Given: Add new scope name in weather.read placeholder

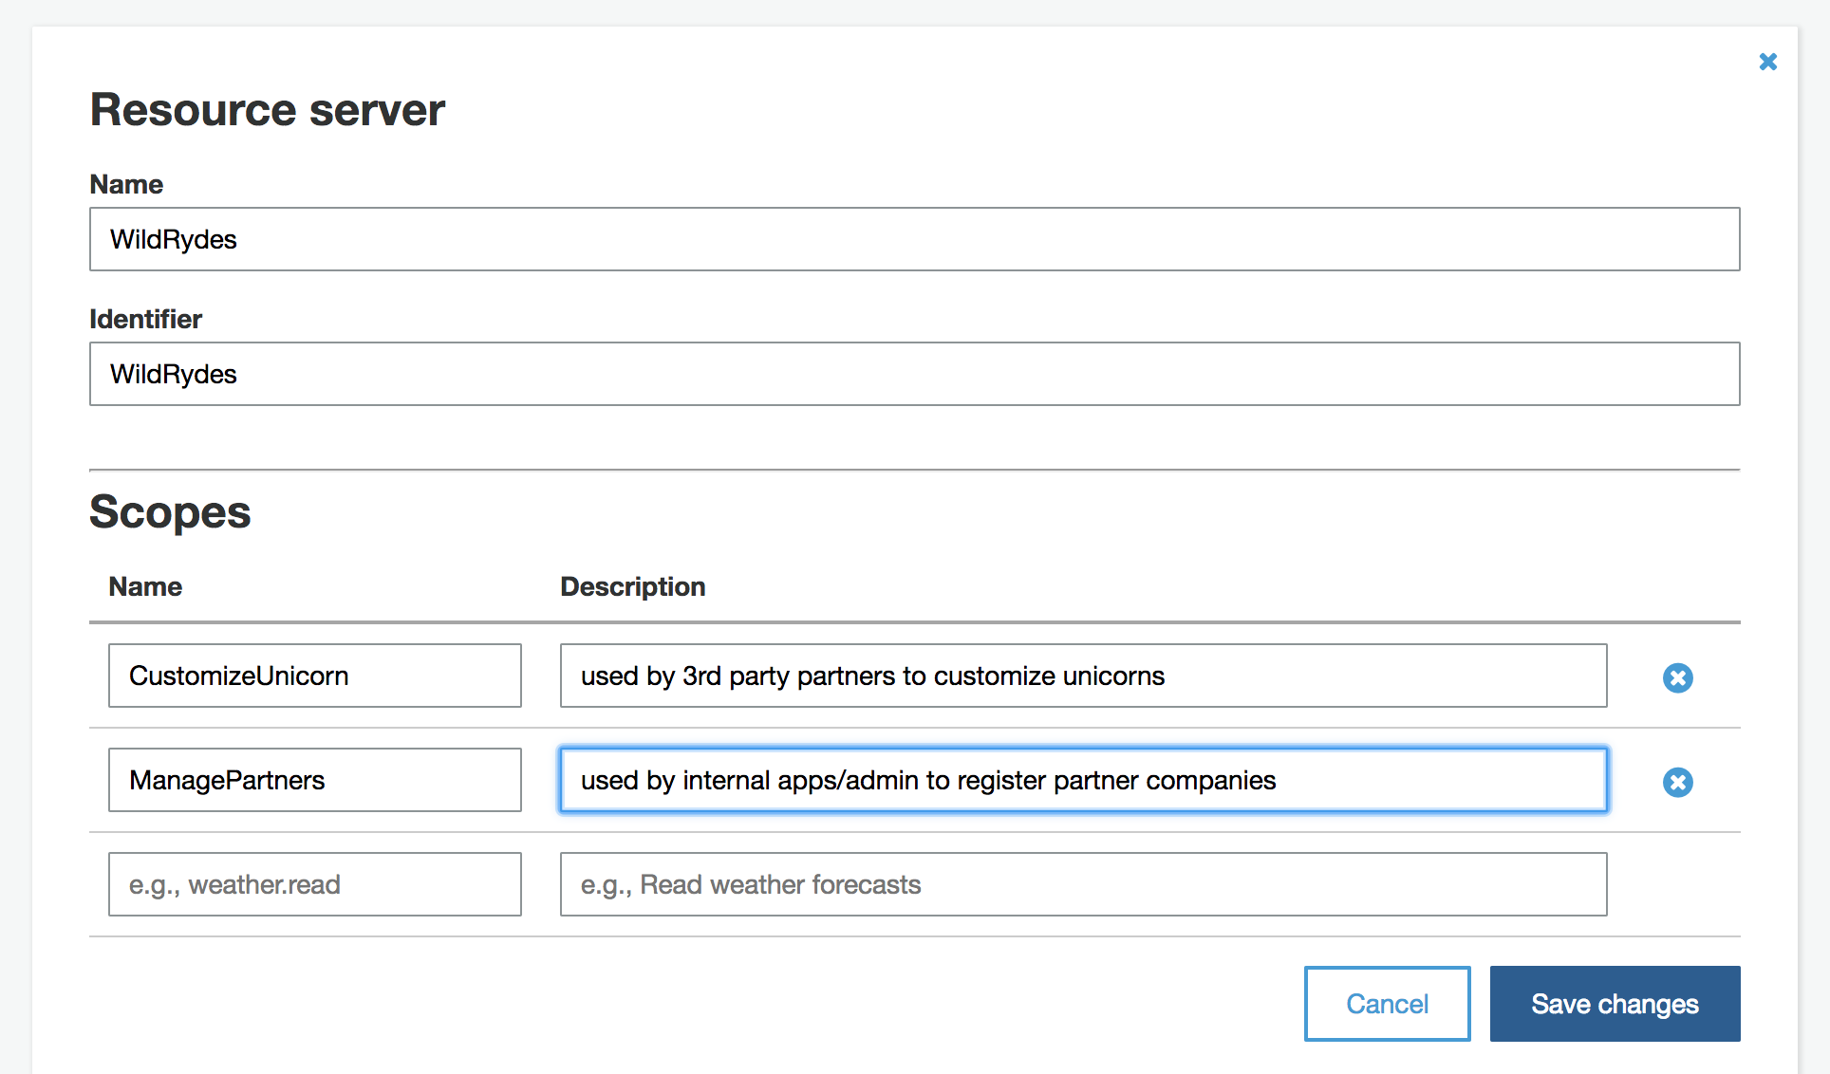Looking at the screenshot, I should pyautogui.click(x=315, y=884).
